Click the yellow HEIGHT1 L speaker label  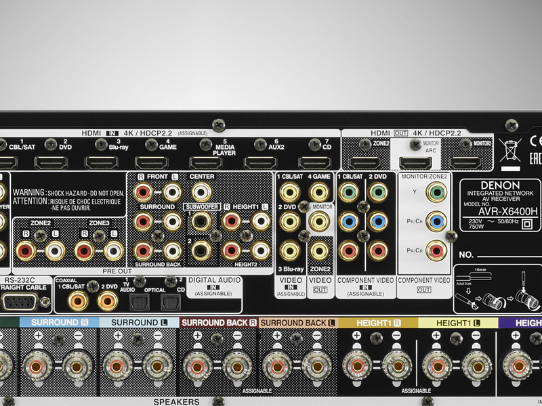tap(458, 323)
